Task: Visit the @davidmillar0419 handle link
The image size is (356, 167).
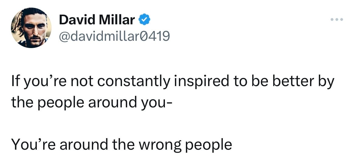Action: coord(114,36)
